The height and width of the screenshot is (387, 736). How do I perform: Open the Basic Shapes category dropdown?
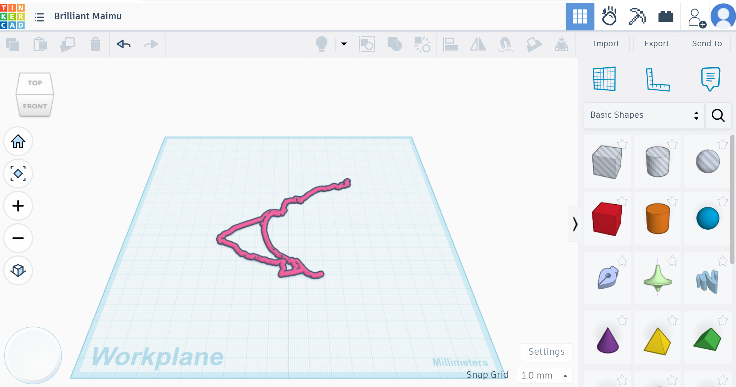(644, 115)
